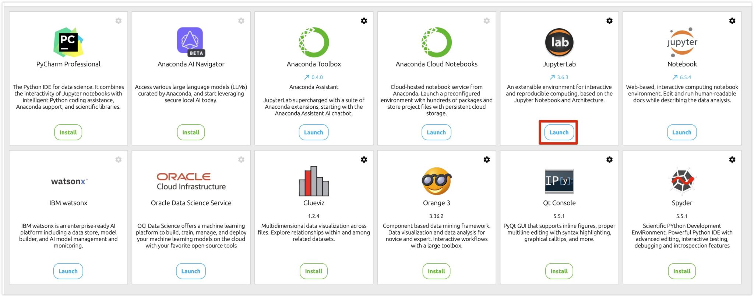Click the Spyder application logo
The height and width of the screenshot is (297, 754).
(682, 181)
